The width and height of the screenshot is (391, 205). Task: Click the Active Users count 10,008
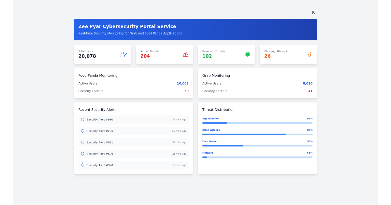pyautogui.click(x=183, y=83)
